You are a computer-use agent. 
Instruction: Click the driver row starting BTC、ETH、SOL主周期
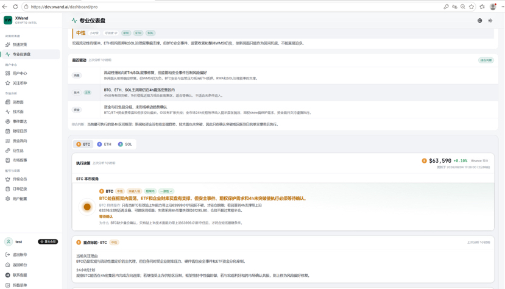(283, 93)
